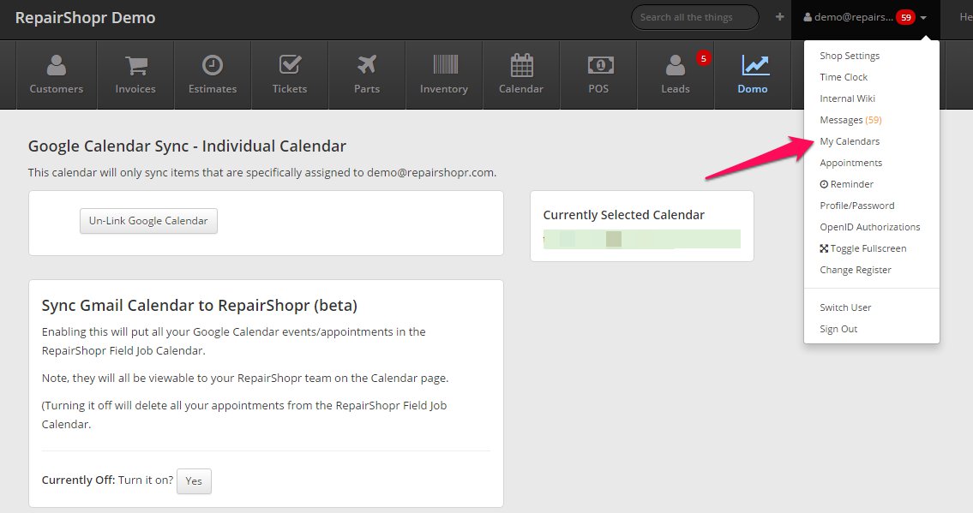Open Estimates via the clock icon

[213, 65]
